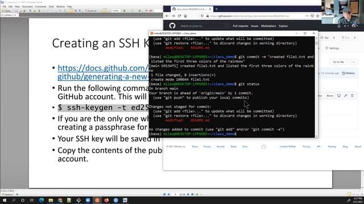Screen dimensions: 364x204
Task: Open the file History link
Action: click(x=349, y=73)
